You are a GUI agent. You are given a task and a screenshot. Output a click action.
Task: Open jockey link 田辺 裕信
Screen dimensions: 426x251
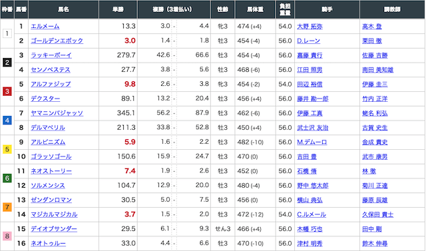coord(310,84)
